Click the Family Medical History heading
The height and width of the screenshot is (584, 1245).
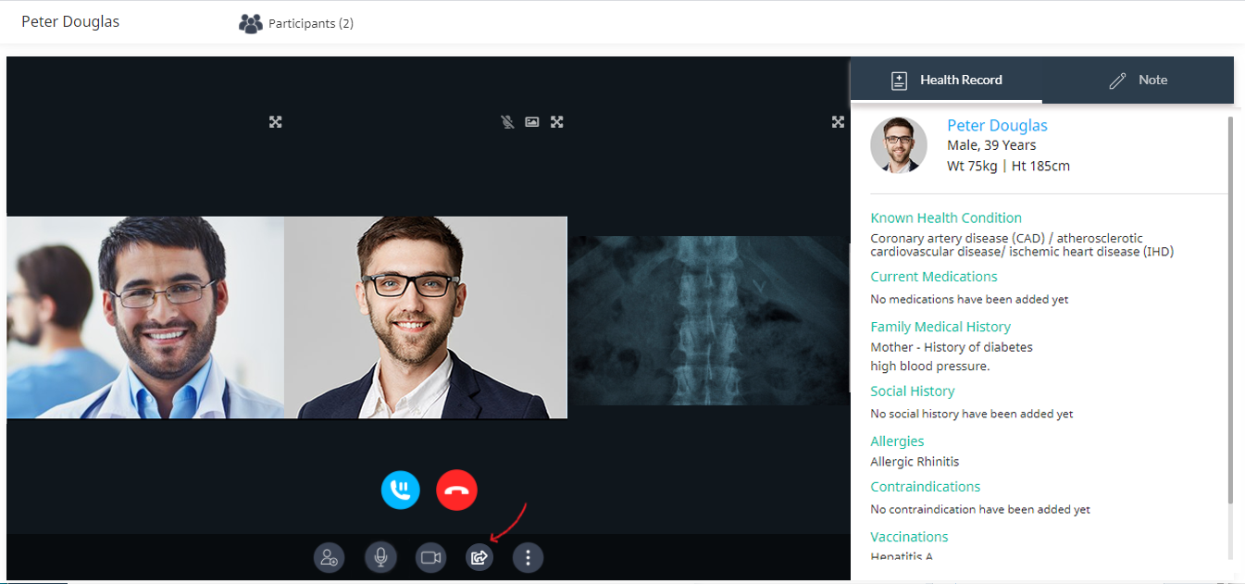click(940, 327)
